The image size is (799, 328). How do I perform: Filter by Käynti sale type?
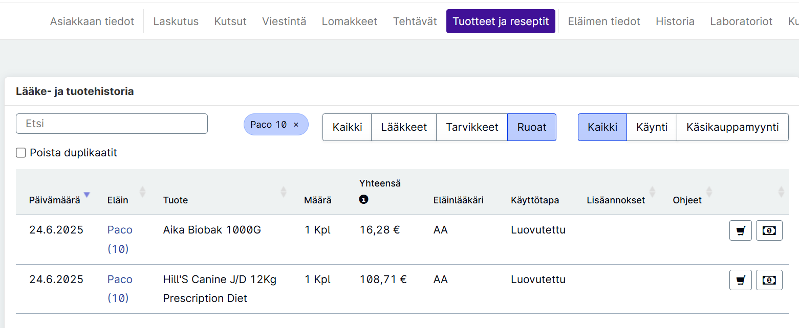652,127
